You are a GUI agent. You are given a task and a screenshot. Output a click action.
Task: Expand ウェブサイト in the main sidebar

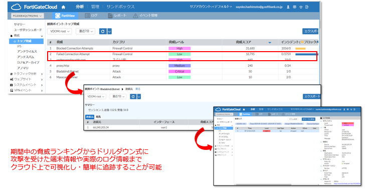coord(42,80)
